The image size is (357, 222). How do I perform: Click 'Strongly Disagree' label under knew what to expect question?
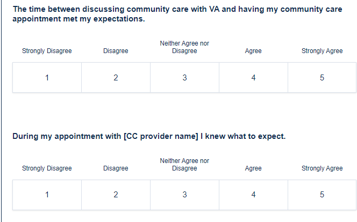tap(47, 168)
